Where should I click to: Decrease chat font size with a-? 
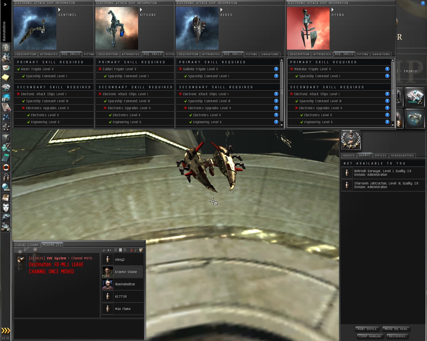click(x=104, y=250)
